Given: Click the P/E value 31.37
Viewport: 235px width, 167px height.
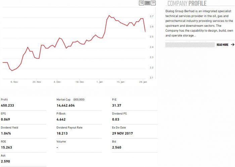Looking at the screenshot, I should (116, 105).
